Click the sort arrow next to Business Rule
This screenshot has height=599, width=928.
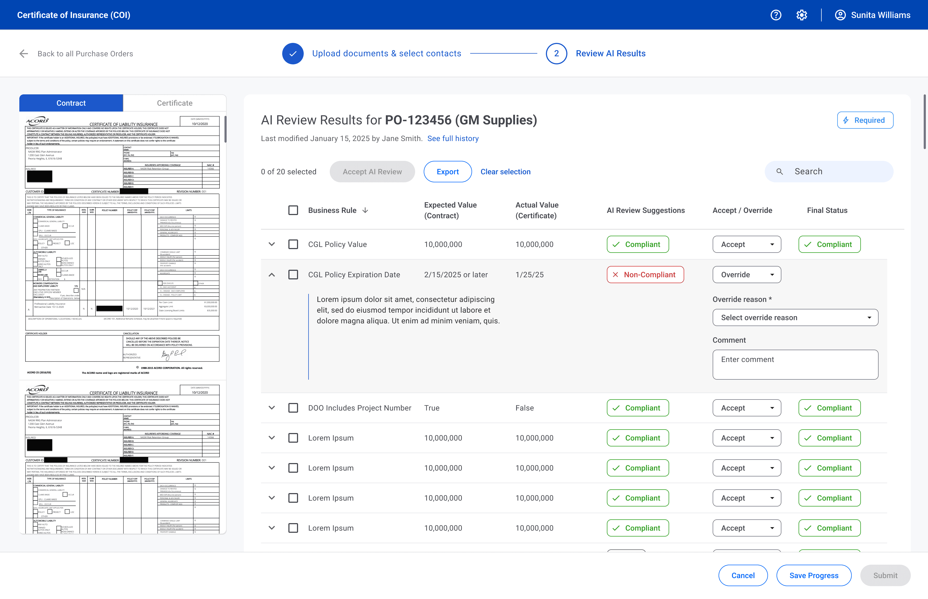(x=365, y=210)
